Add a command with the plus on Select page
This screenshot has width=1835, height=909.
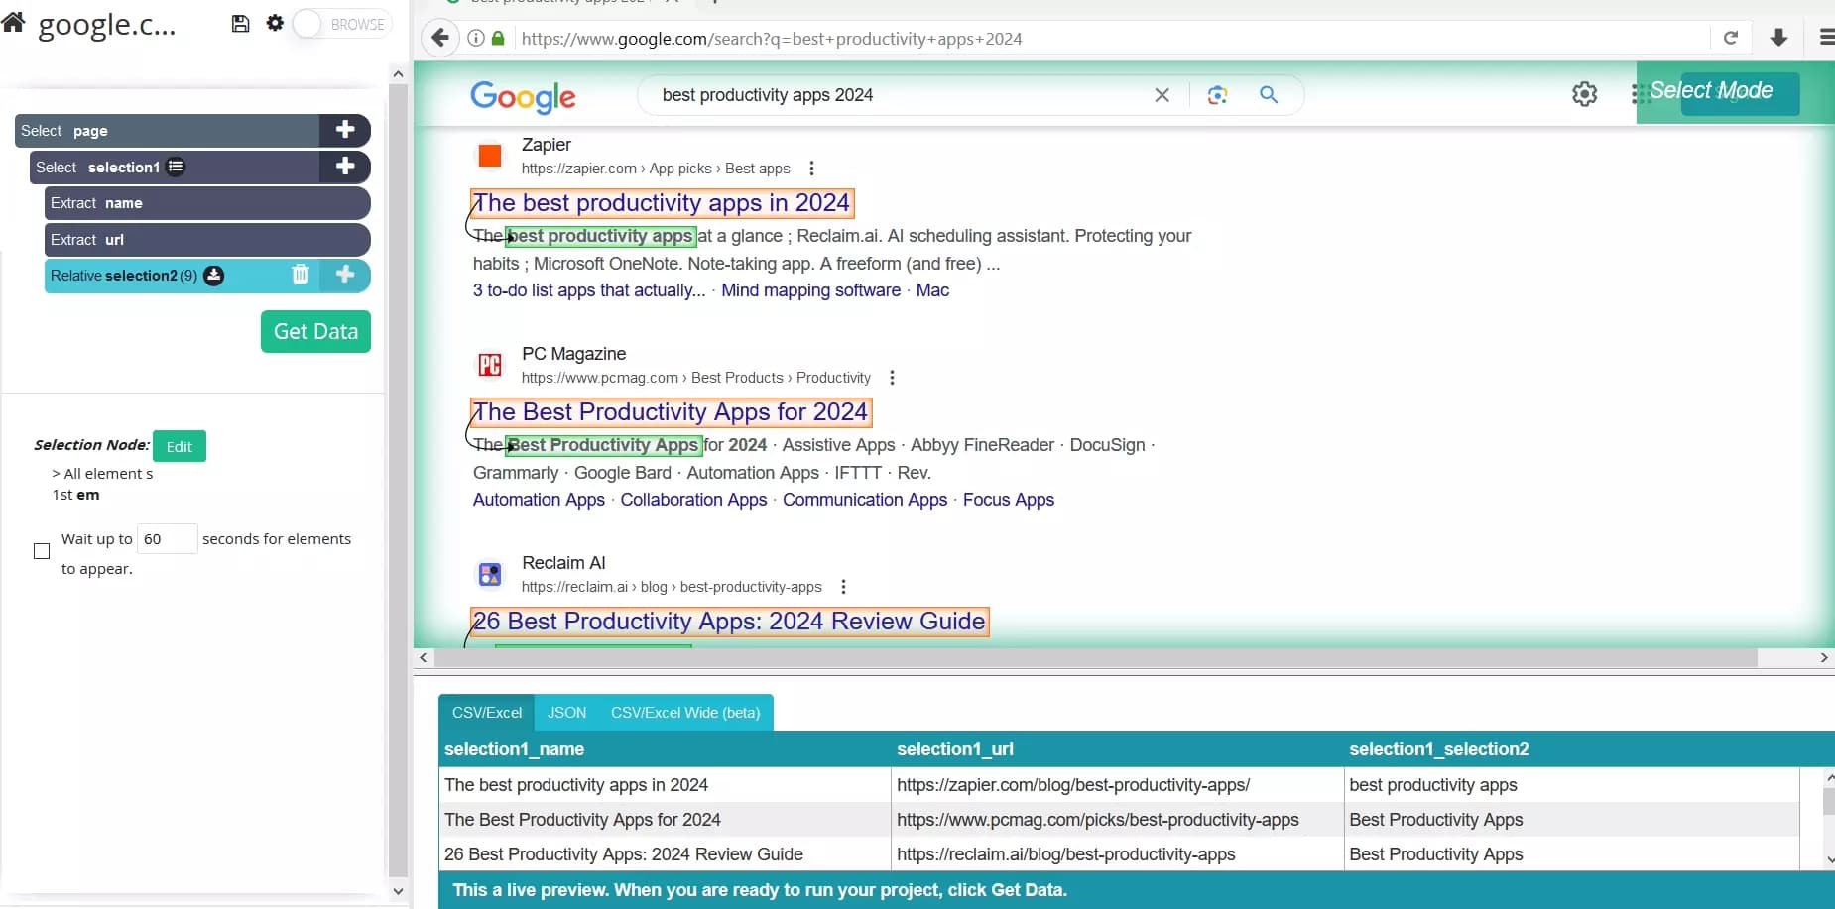[x=345, y=130]
